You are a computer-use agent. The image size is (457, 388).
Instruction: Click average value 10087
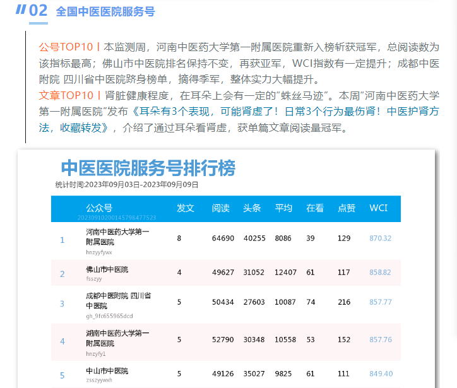(x=285, y=302)
